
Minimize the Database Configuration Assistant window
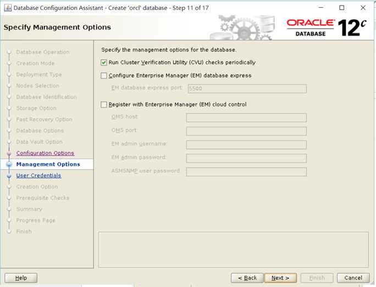[x=321, y=8]
